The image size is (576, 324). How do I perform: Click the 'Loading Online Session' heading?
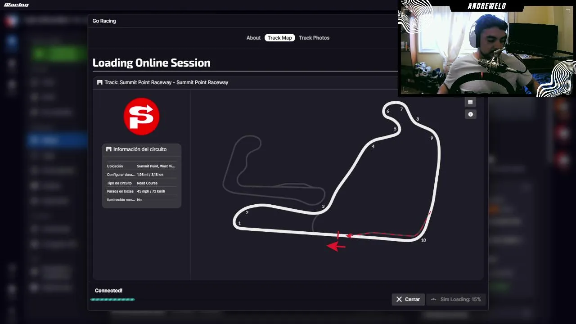click(x=151, y=63)
